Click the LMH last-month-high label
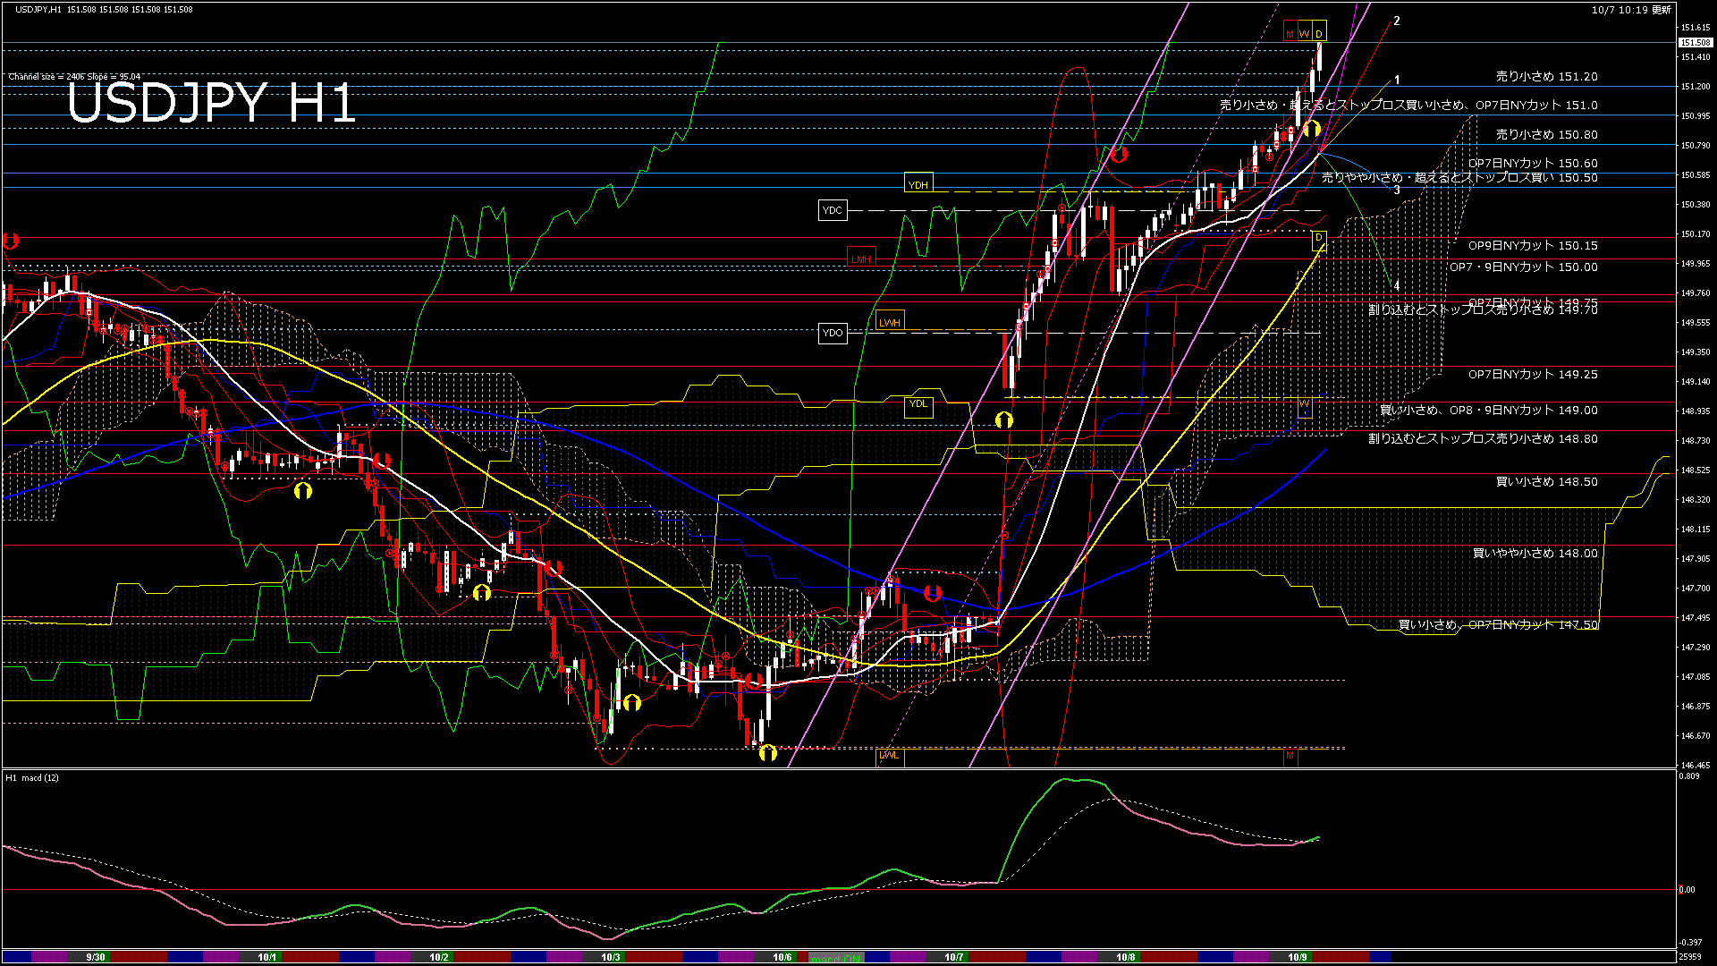Image resolution: width=1717 pixels, height=966 pixels. tap(860, 259)
